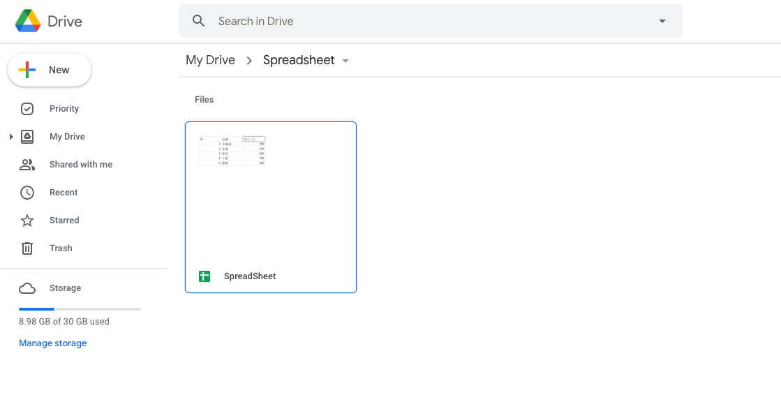This screenshot has height=409, width=781.
Task: Click the magnifier search icon
Action: [199, 21]
